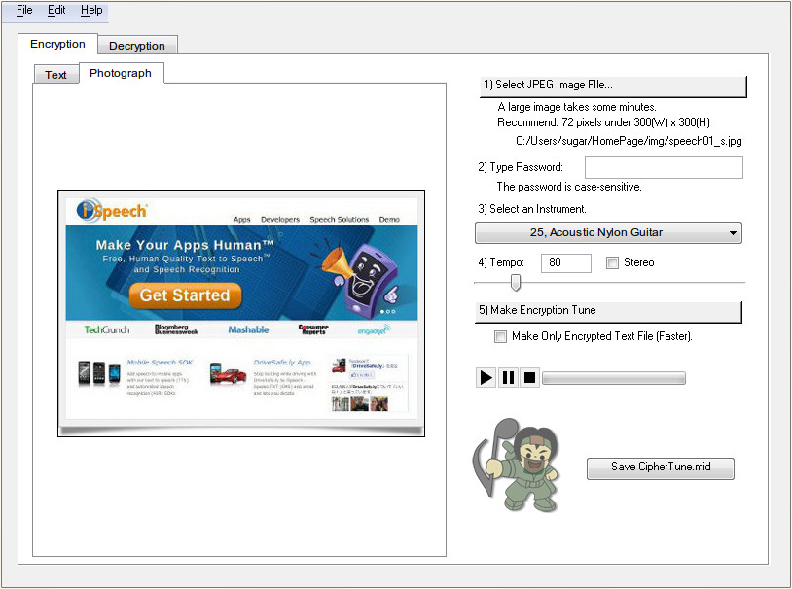Viewport: 792px width, 589px height.
Task: Click the tempo slider handle
Action: tap(516, 282)
